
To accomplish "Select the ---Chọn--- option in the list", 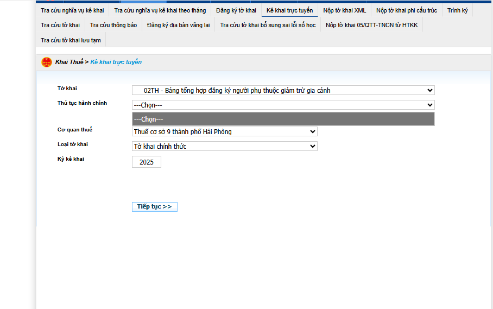I will (x=283, y=119).
